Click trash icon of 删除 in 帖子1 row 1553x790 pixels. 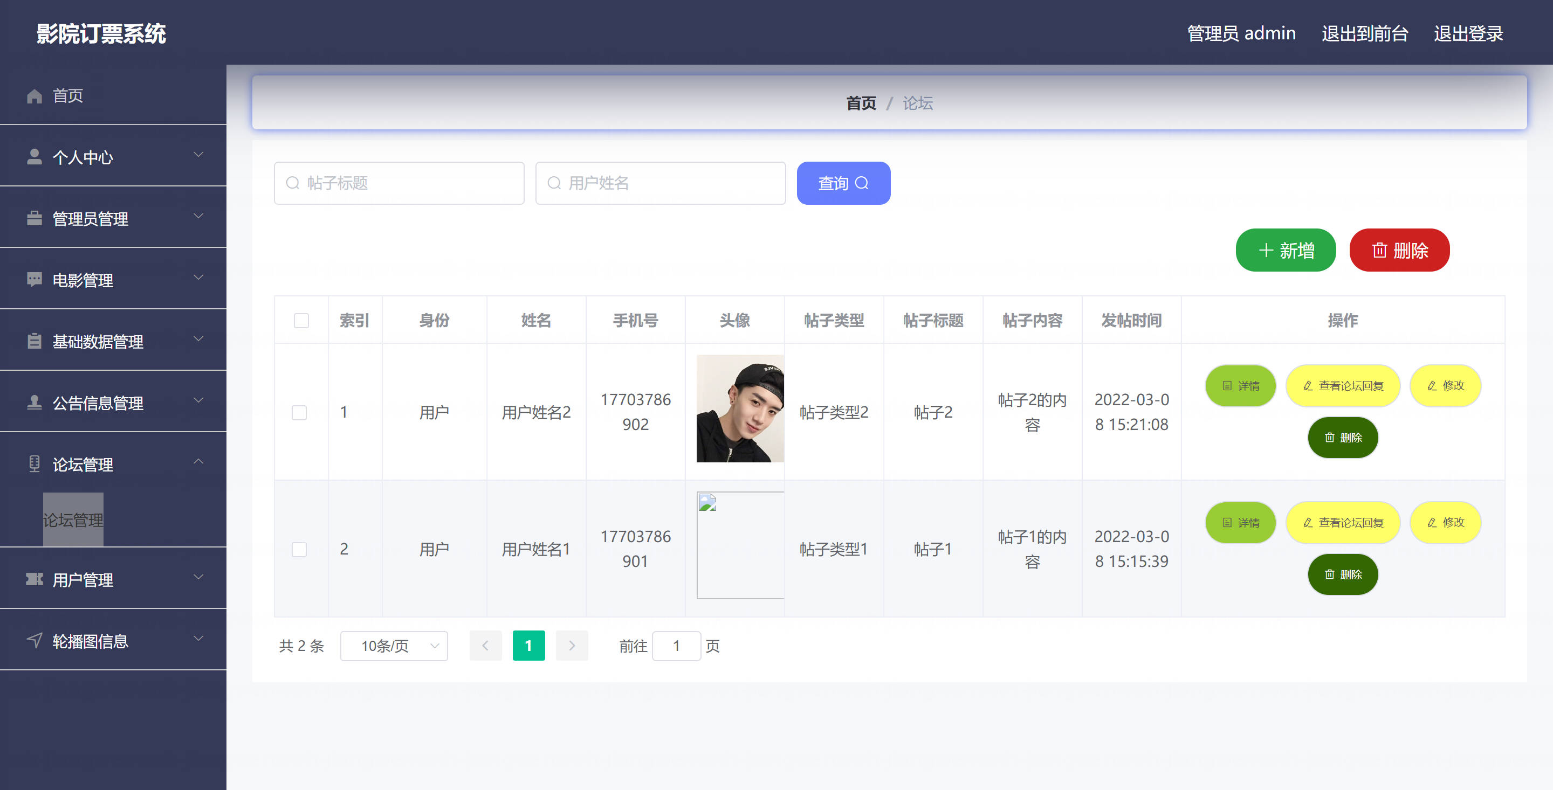click(1329, 574)
